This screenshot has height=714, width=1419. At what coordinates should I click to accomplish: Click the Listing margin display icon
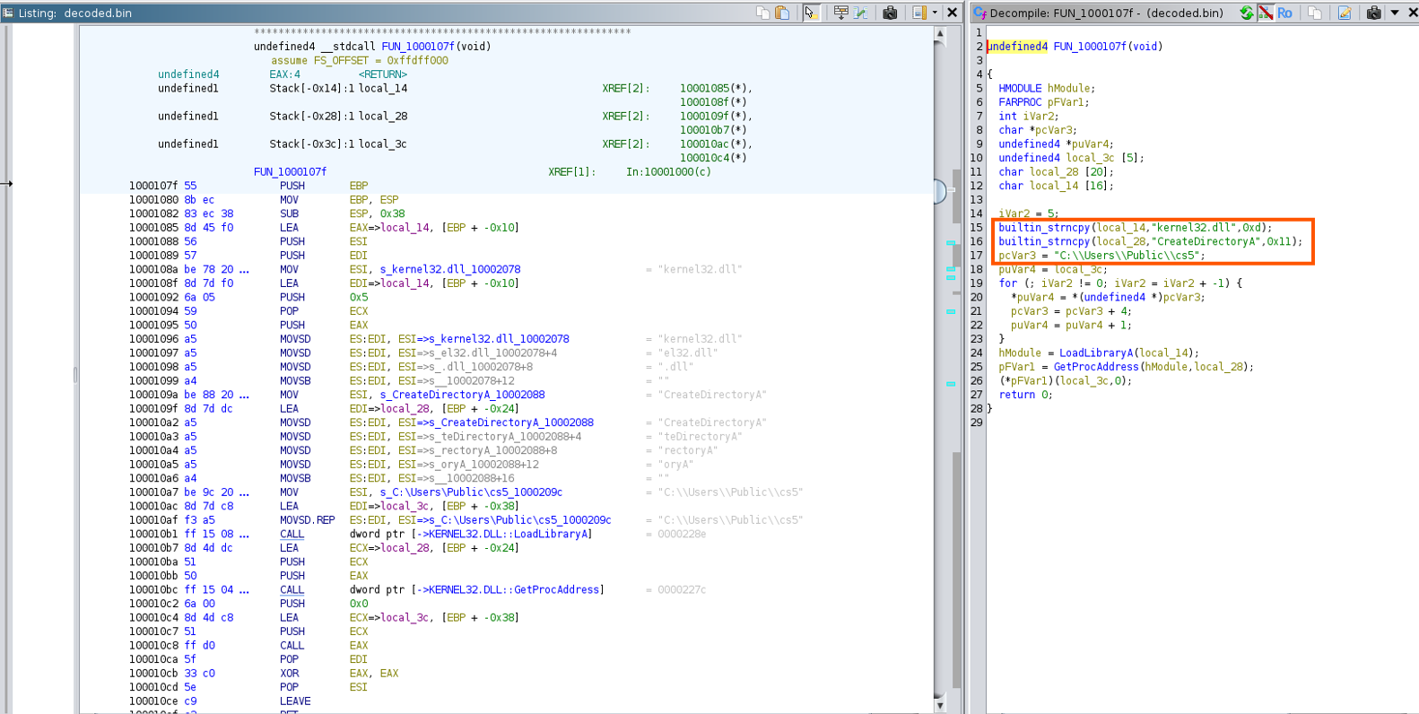(x=919, y=13)
